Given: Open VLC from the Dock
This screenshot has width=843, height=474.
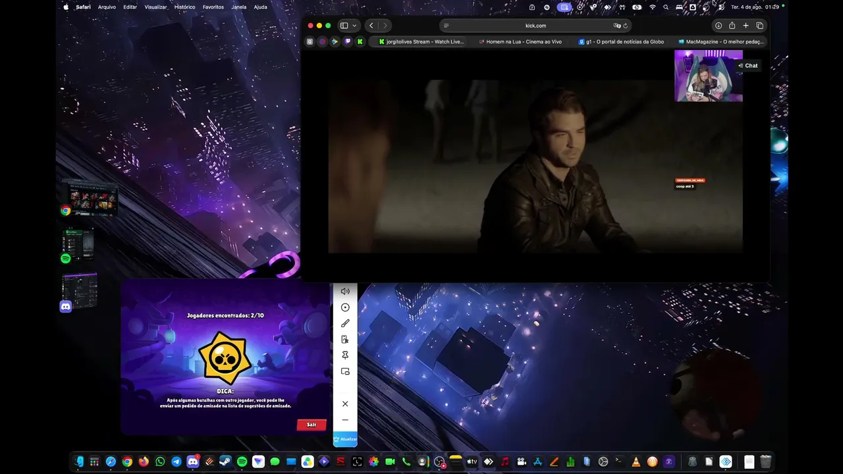Looking at the screenshot, I should click(636, 461).
